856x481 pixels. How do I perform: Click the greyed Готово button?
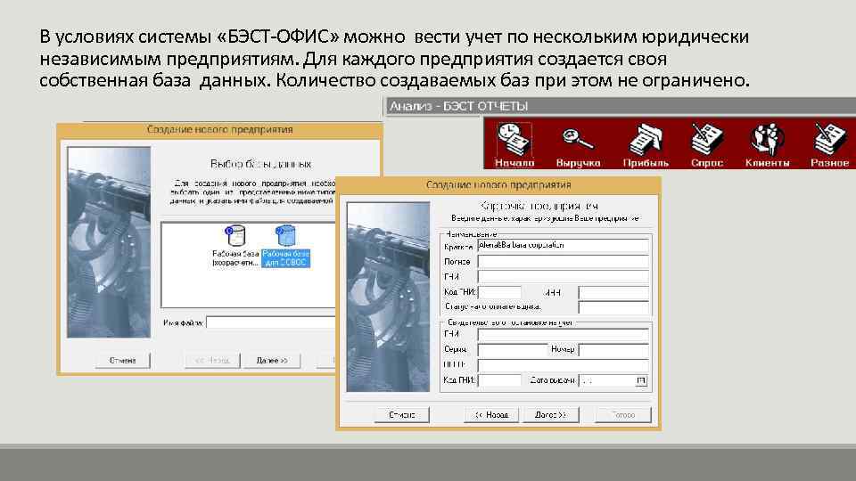(623, 415)
